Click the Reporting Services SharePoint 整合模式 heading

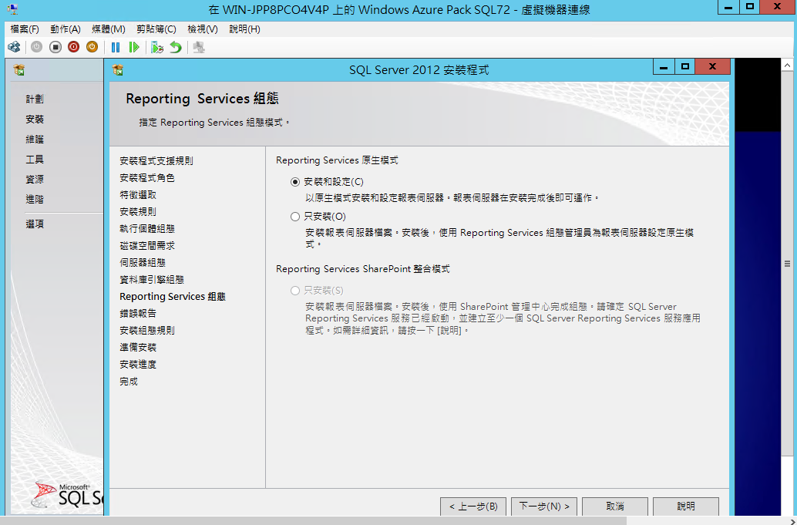(x=363, y=269)
